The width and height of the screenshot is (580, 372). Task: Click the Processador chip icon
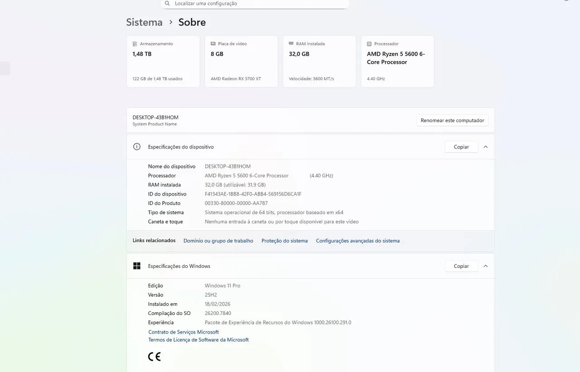[369, 44]
